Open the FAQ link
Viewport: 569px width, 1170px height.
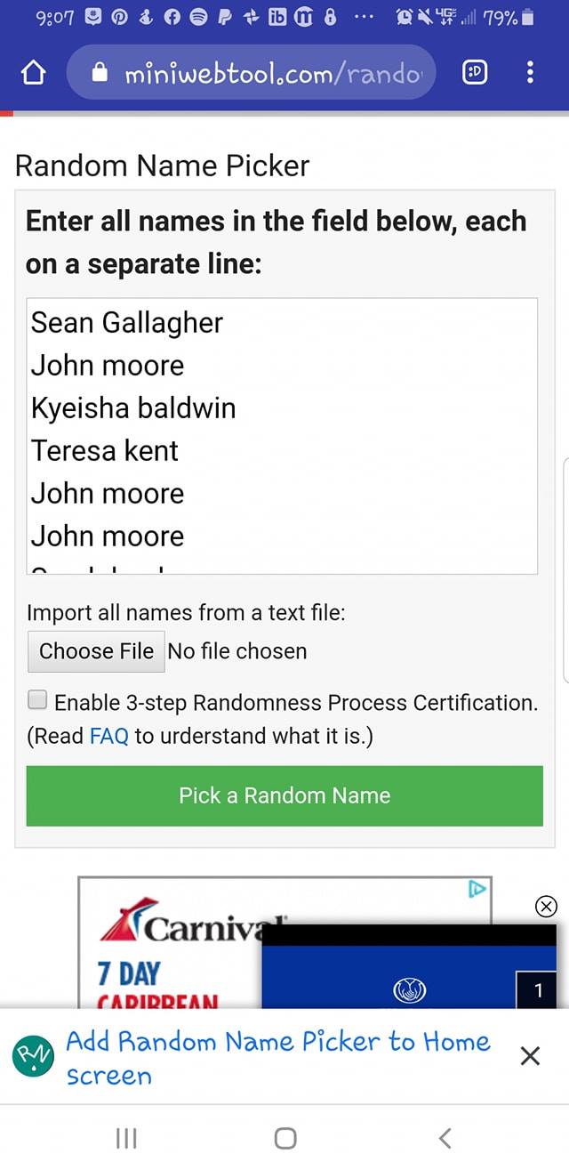tap(108, 736)
